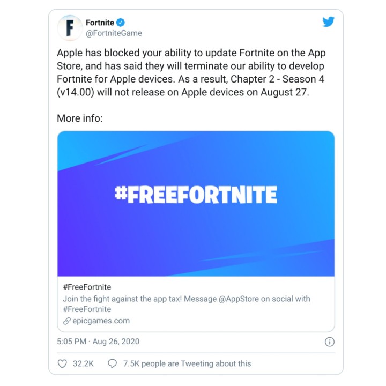Open replies via speech bubble icon
Screen dimensions: 386x386
(112, 363)
